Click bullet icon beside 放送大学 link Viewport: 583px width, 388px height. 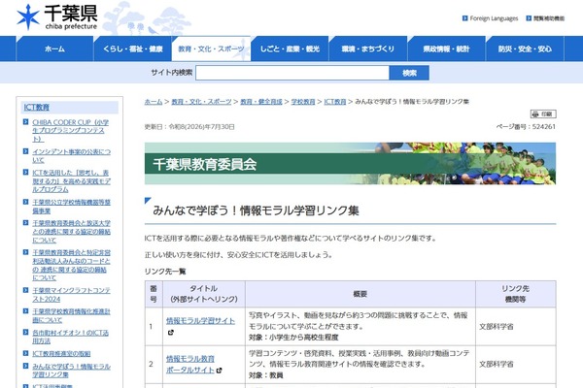pos(25,223)
